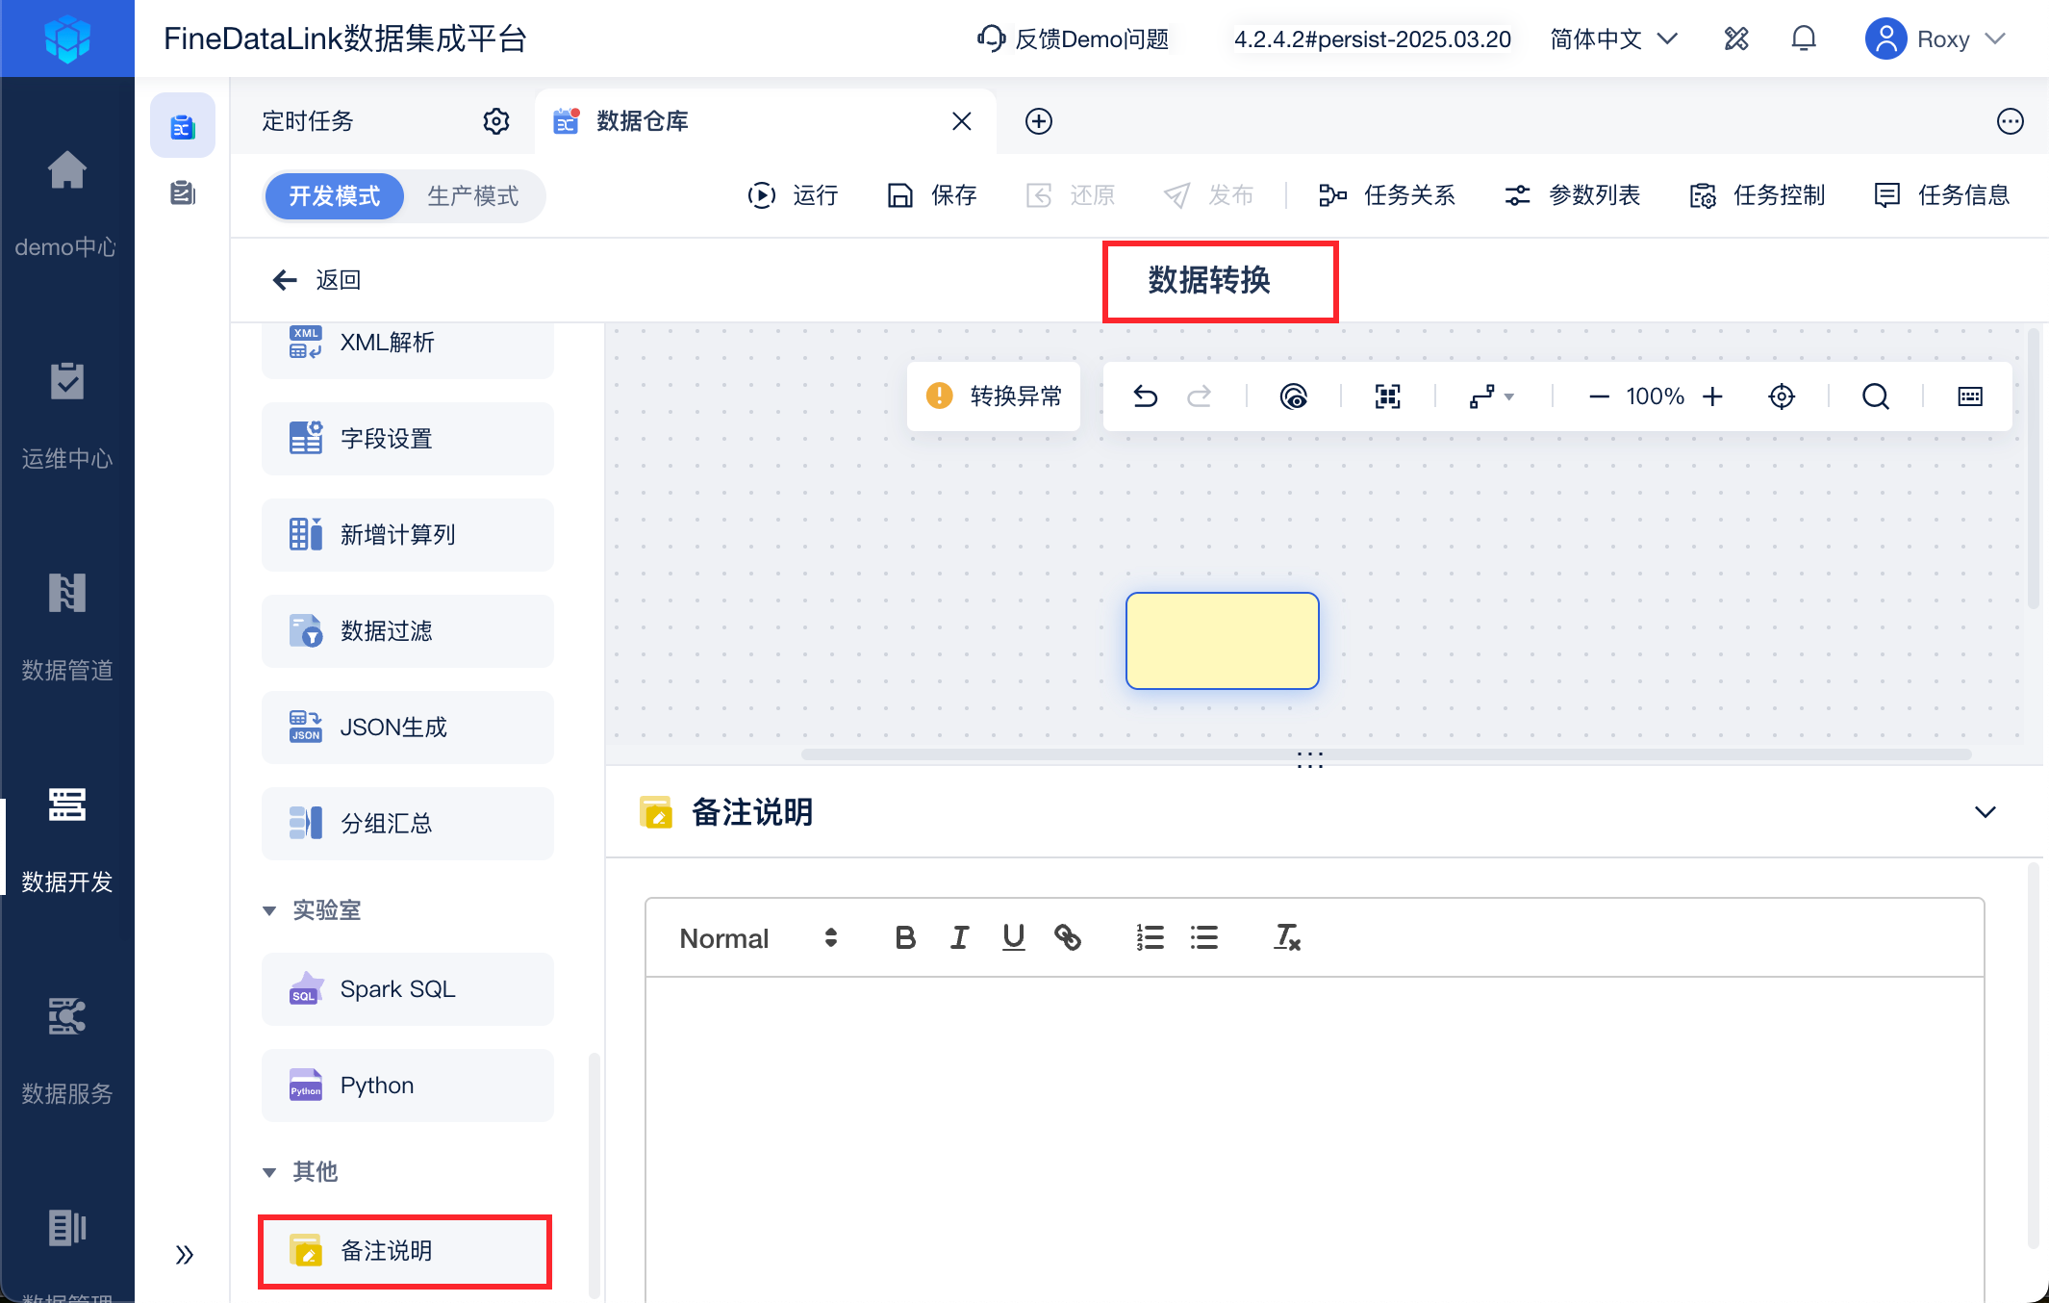Undo the last canvas action
Image resolution: width=2049 pixels, height=1303 pixels.
(1145, 396)
